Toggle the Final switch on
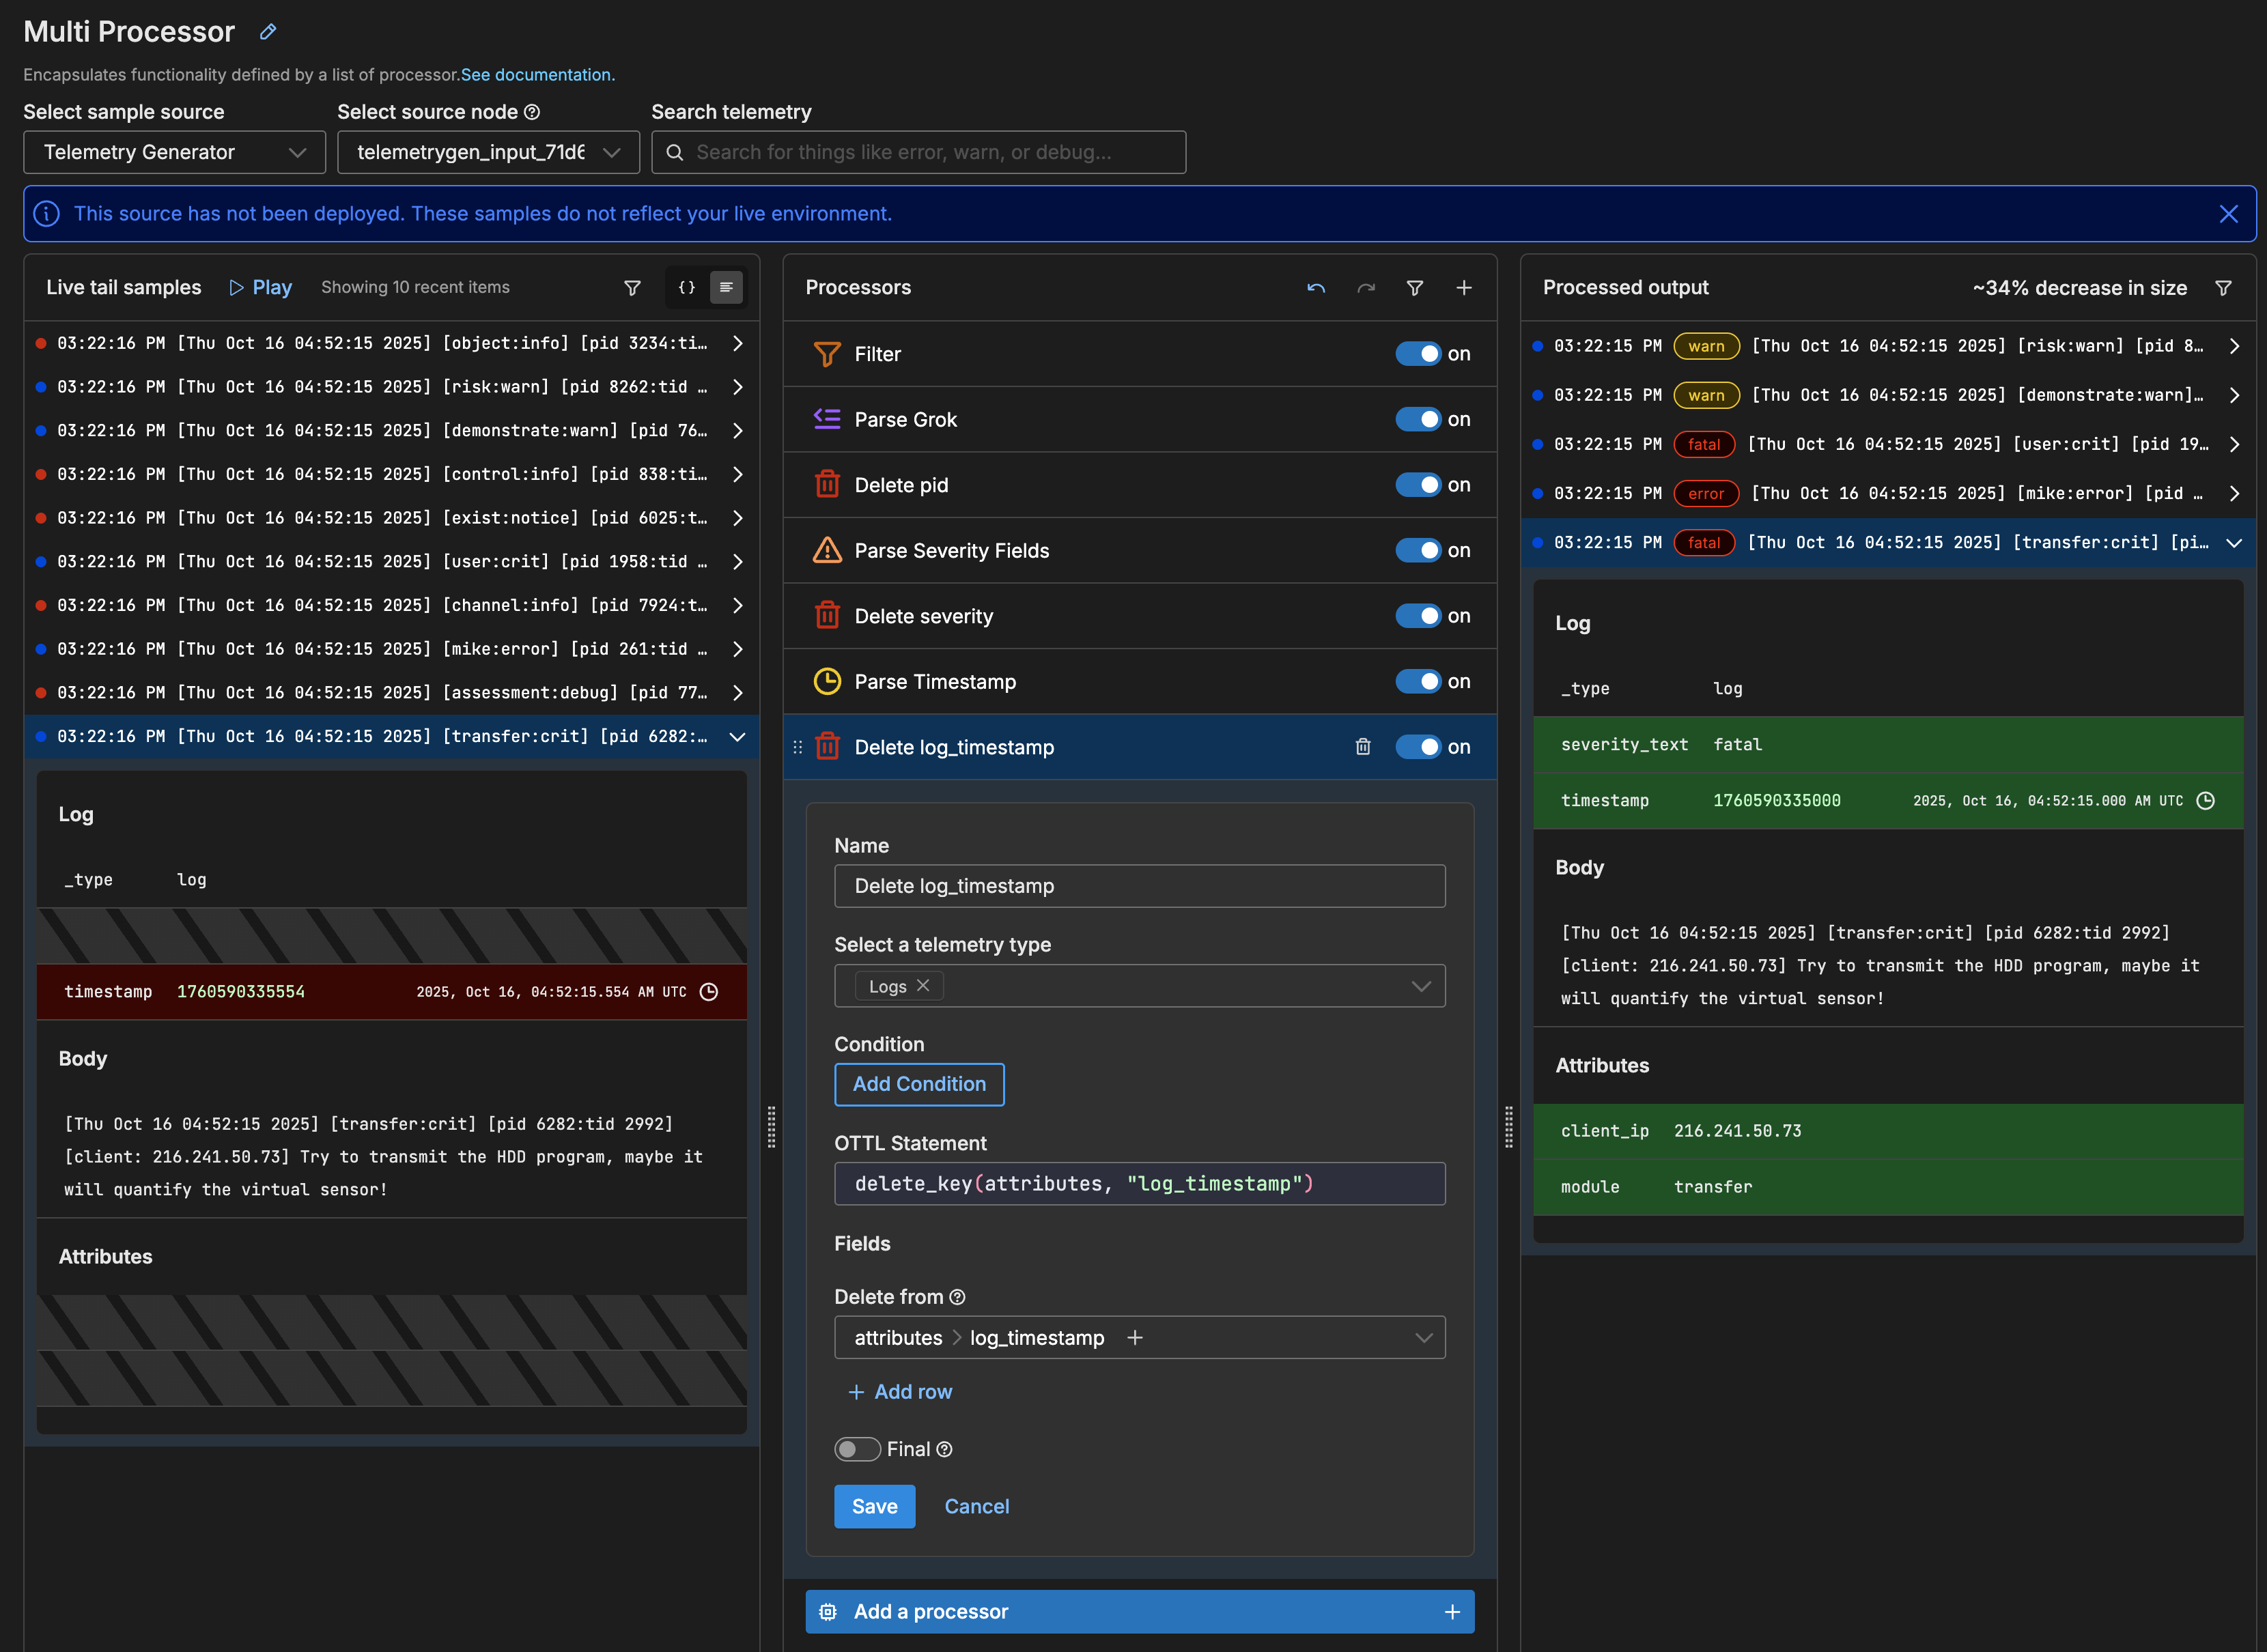The image size is (2267, 1652). (857, 1449)
